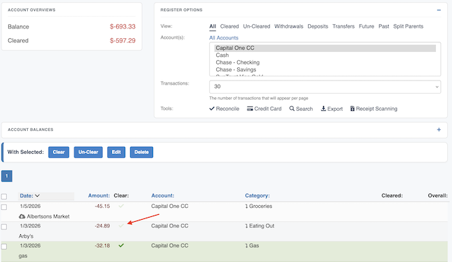Click the Un-Clear button
Viewport: 452px width, 262px height.
point(88,152)
